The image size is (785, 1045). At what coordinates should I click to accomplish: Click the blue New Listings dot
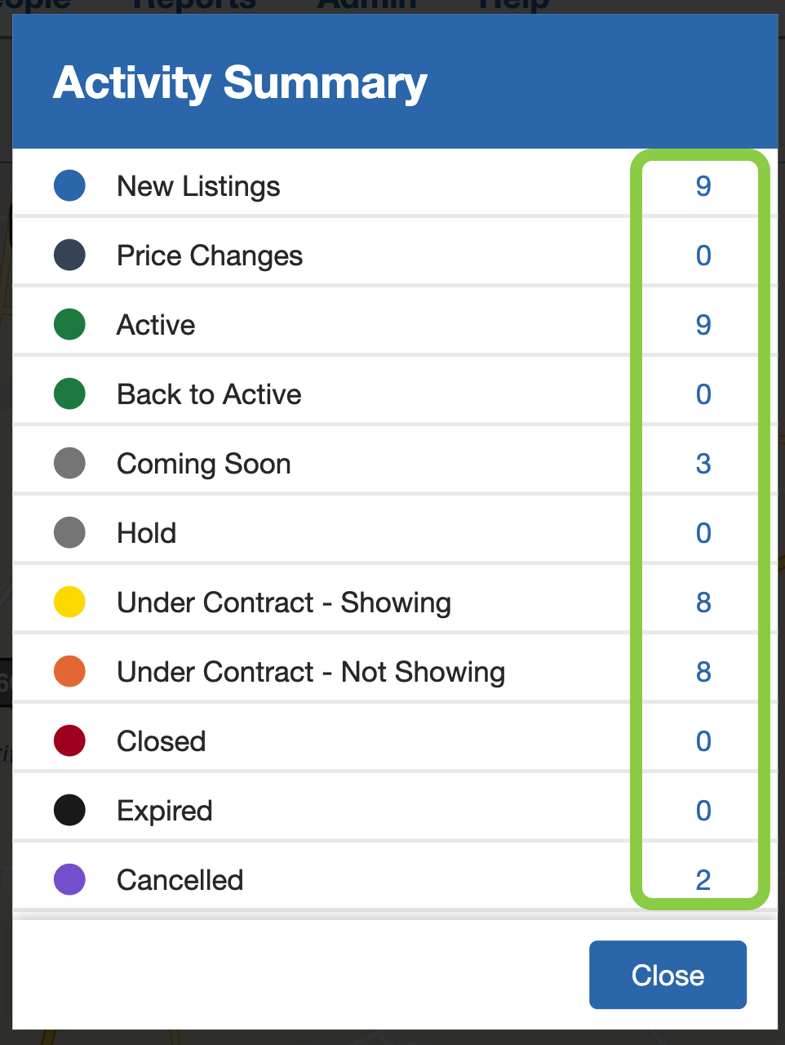pos(70,186)
